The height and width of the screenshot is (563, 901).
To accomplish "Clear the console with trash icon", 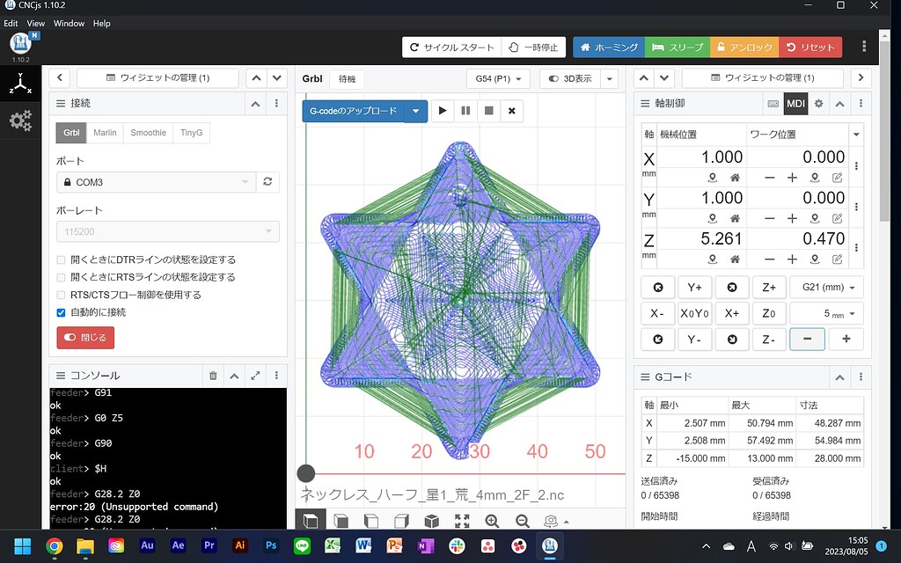I will 213,376.
